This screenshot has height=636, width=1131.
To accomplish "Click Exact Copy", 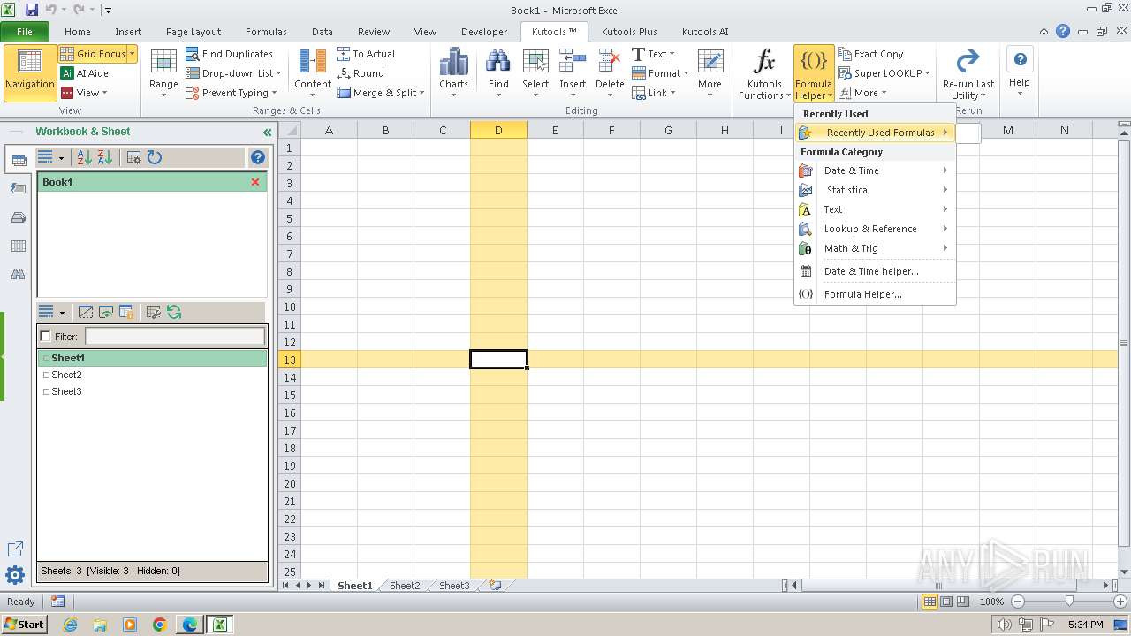I will pos(870,54).
